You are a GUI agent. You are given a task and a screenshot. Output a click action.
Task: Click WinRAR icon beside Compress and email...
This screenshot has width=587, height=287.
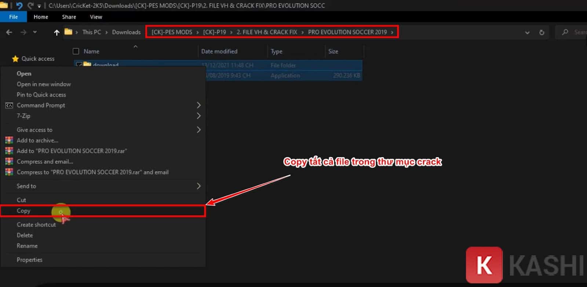(9, 162)
